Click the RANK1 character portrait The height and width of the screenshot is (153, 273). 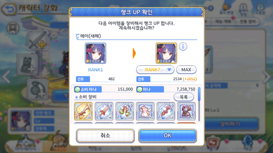[95, 53]
